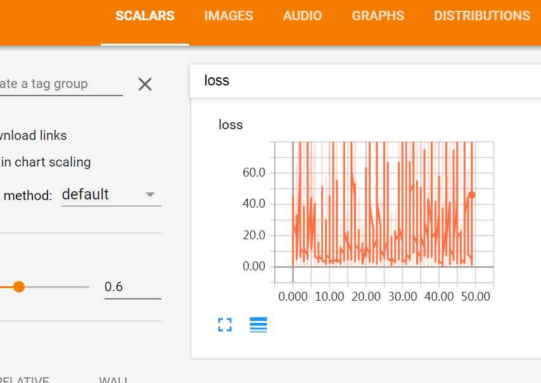Switch to the SCALARS tab
541x383 pixels.
(x=145, y=16)
